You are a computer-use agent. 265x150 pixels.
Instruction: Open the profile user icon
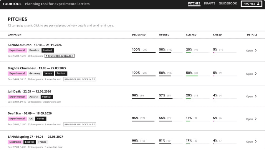(258, 4)
